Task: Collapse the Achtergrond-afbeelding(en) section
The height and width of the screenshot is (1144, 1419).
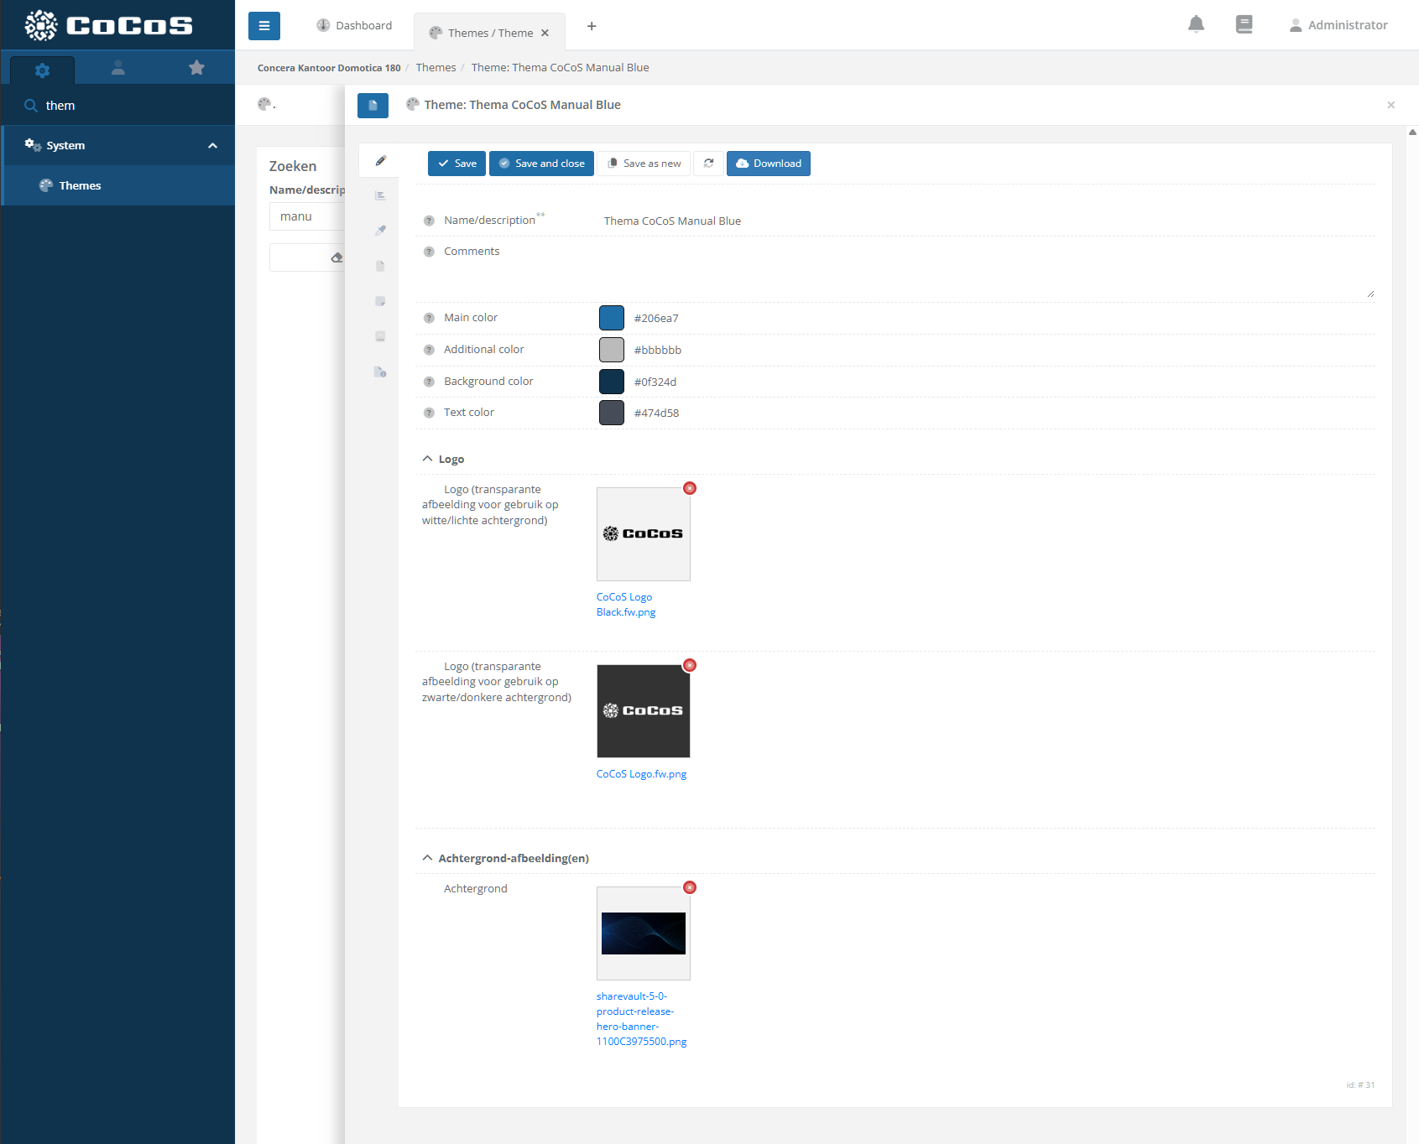Action: point(428,858)
